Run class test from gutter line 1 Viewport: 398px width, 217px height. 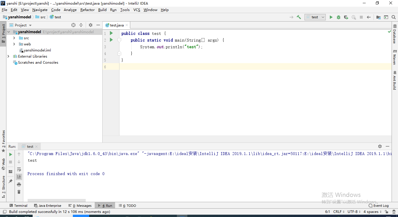(111, 33)
